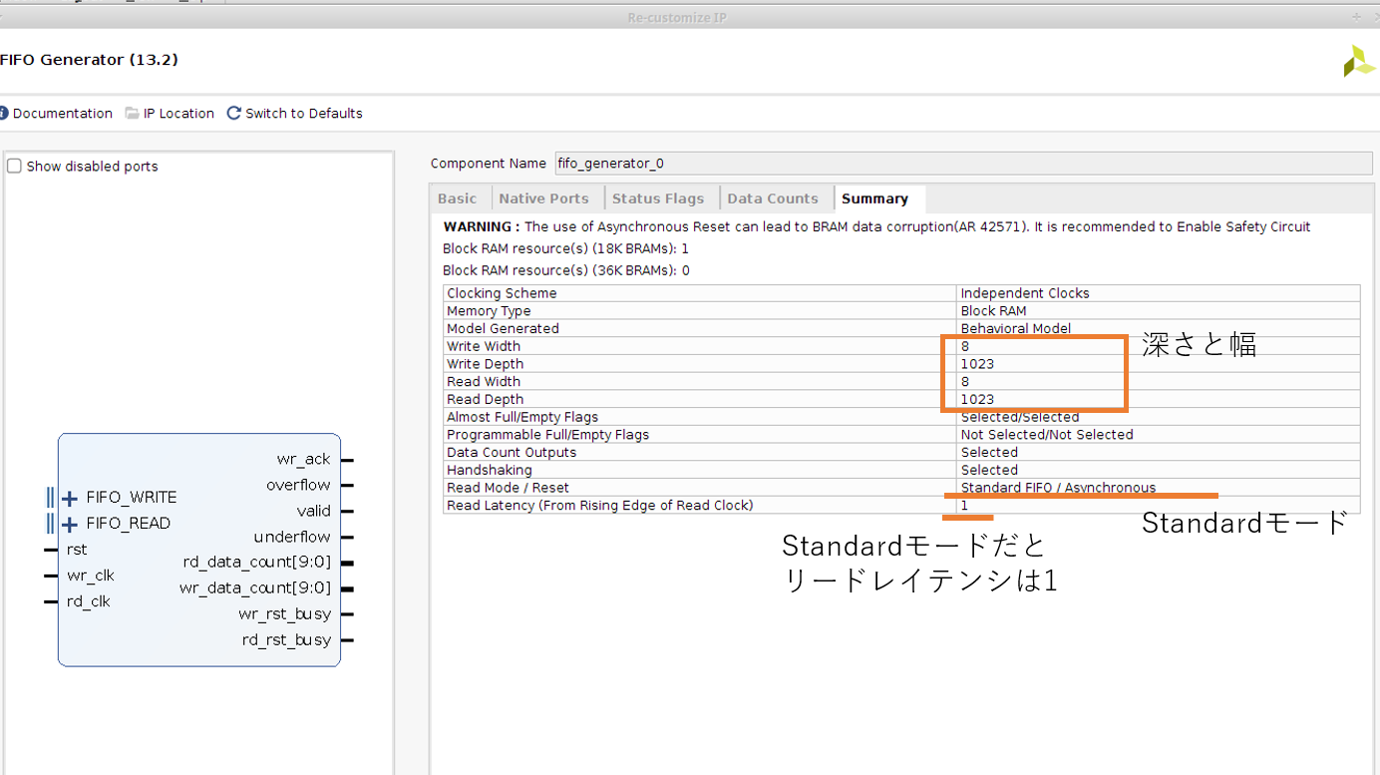Switch to the Basic tab
Viewport: 1380px width, 775px height.
coord(458,198)
